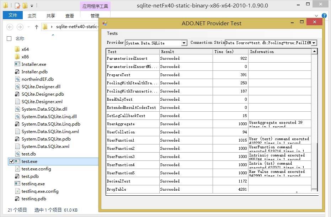This screenshot has width=331, height=217.
Task: Toggle the select-all checkbox by 名称
Action: click(9, 38)
